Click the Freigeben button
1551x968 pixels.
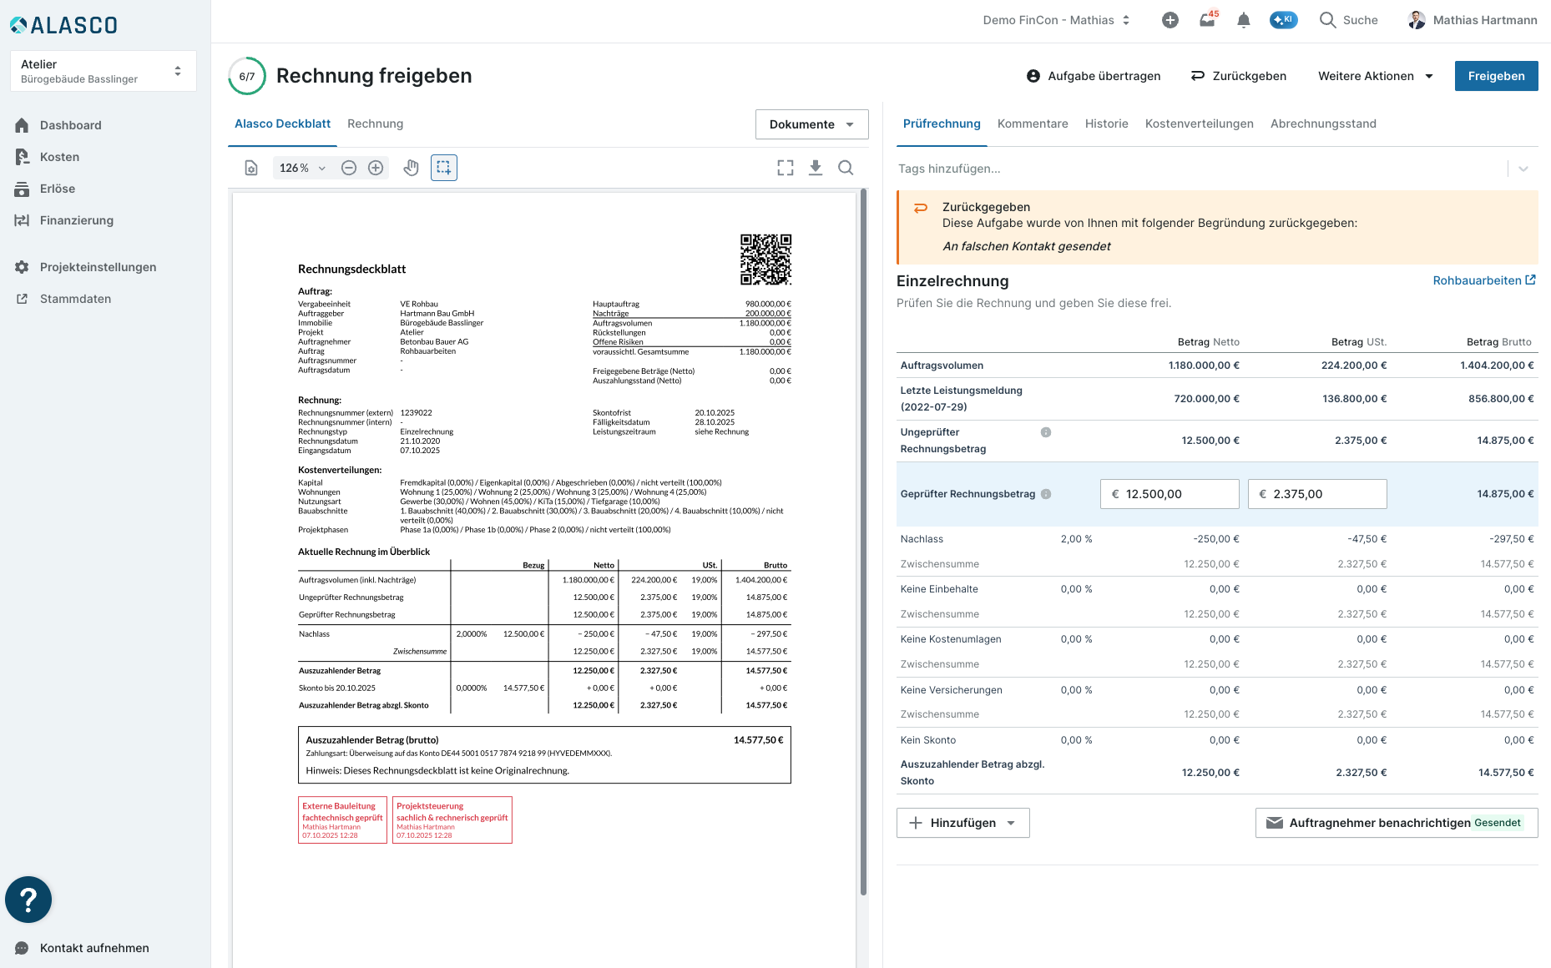coord(1496,76)
